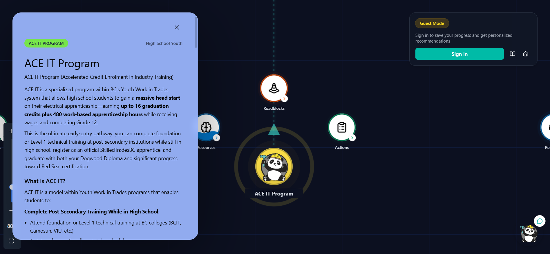Zoom in using the plus button

[11, 131]
